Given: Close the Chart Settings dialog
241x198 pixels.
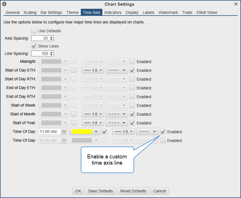Looking at the screenshot, I should point(236,4).
